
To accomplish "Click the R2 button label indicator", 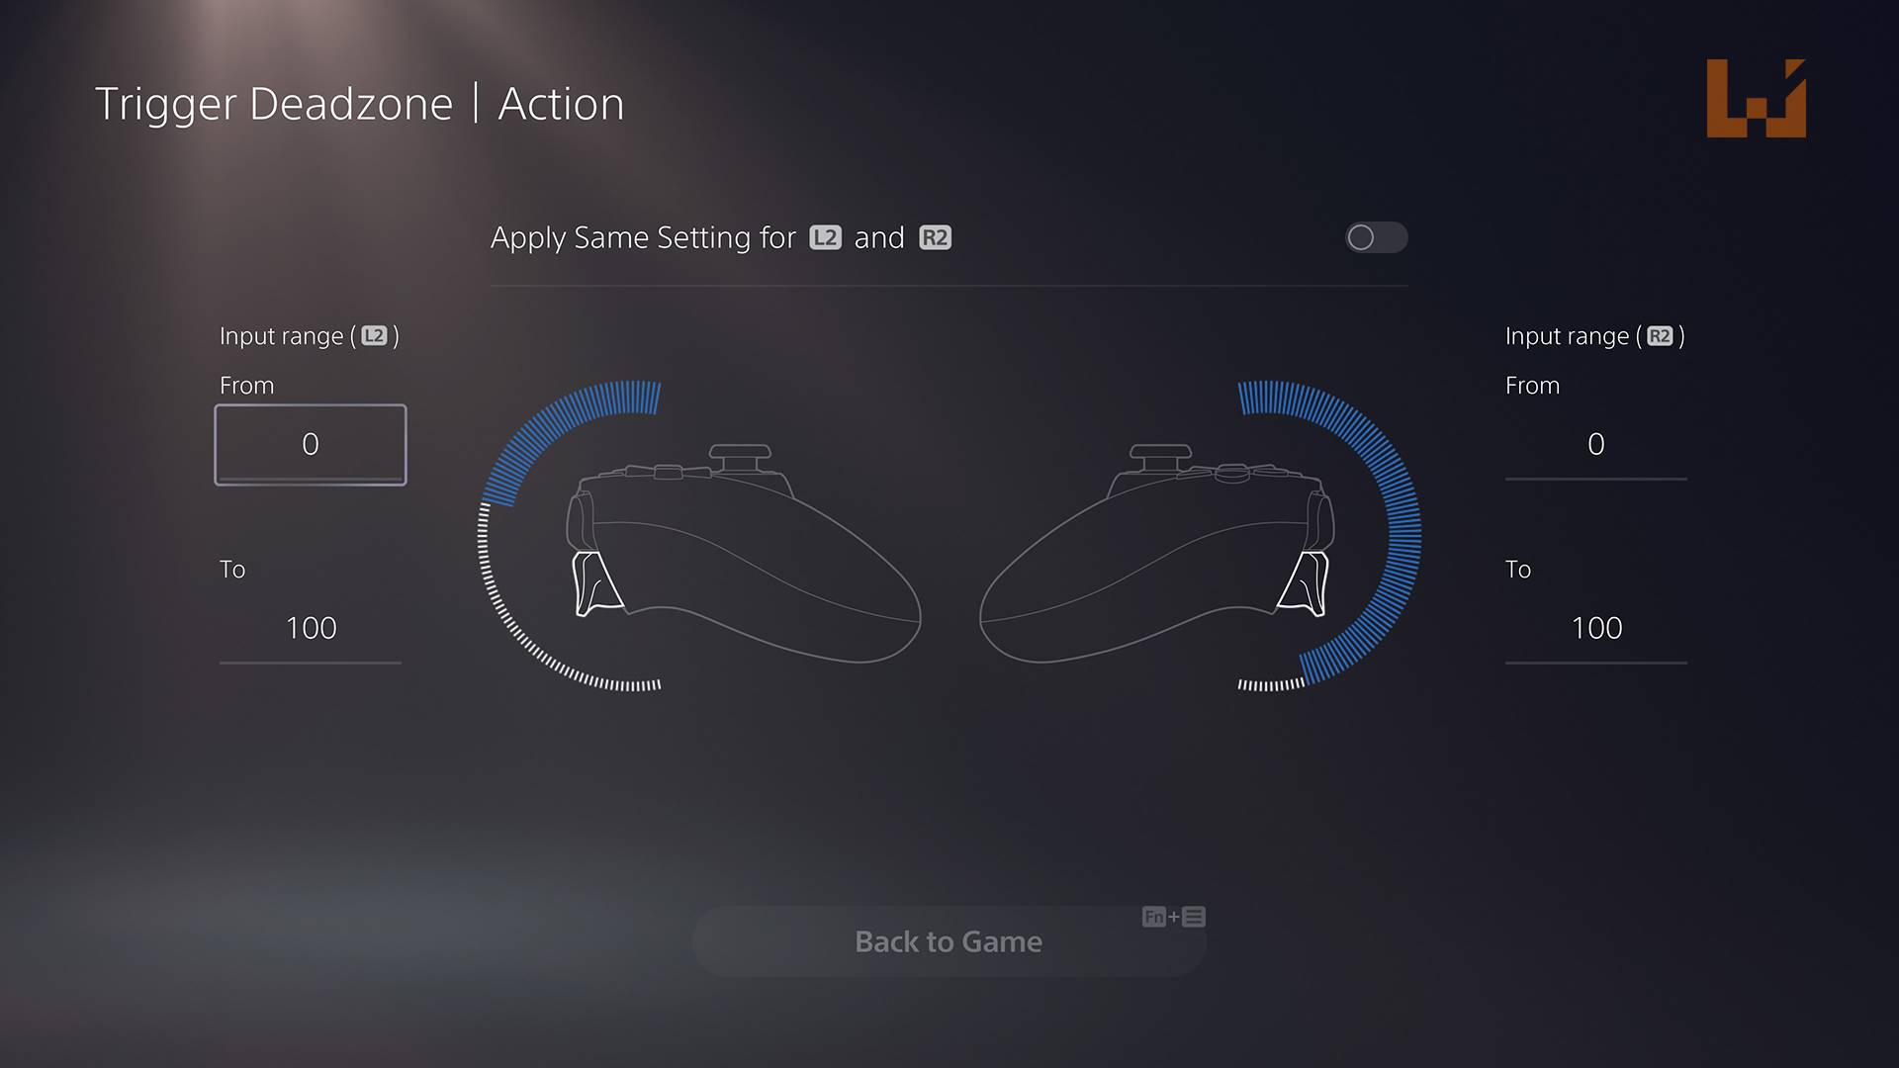I will click(935, 237).
